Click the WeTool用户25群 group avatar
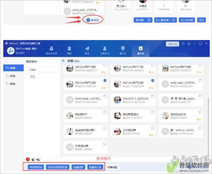 [70, 84]
